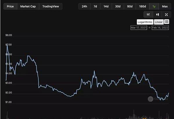Image resolution: width=174 pixels, height=119 pixels.
Task: Open fullscreen chart mode icon
Action: point(166,14)
